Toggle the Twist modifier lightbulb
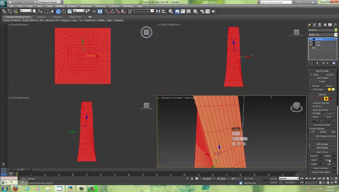Image resolution: width=339 pixels, height=192 pixels. (x=311, y=42)
